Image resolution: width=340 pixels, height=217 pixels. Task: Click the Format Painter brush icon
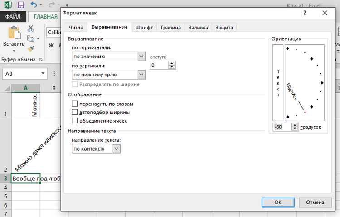pyautogui.click(x=31, y=48)
